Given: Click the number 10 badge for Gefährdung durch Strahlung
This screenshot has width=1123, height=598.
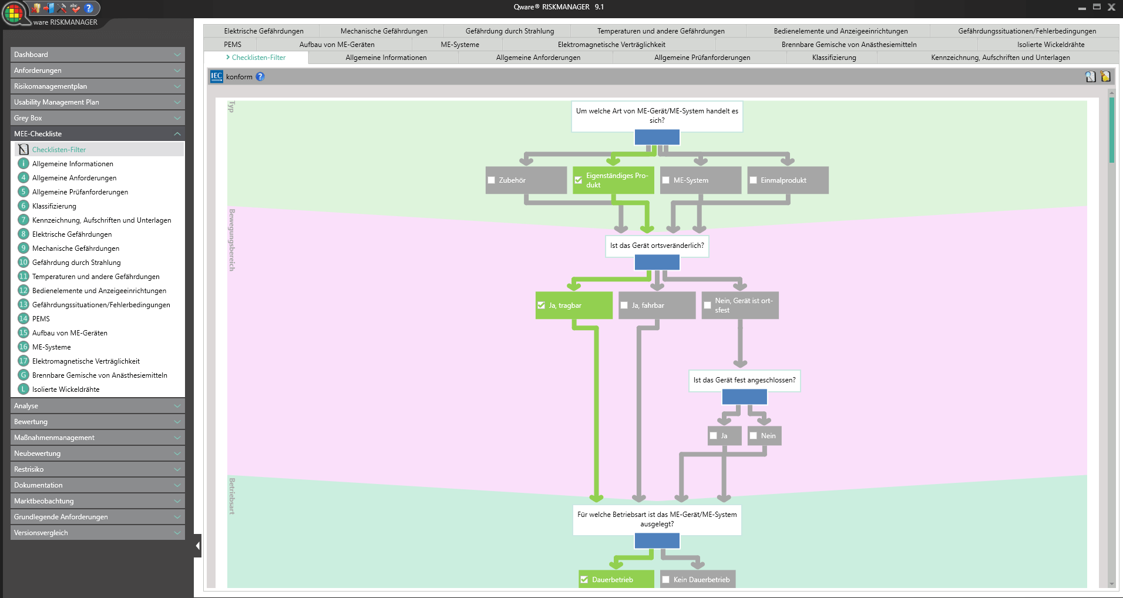Looking at the screenshot, I should pyautogui.click(x=23, y=262).
